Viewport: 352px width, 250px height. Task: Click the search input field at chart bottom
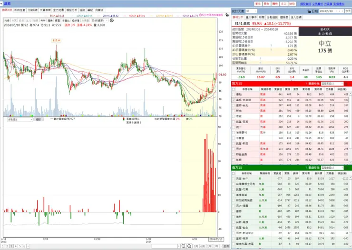coord(165,246)
